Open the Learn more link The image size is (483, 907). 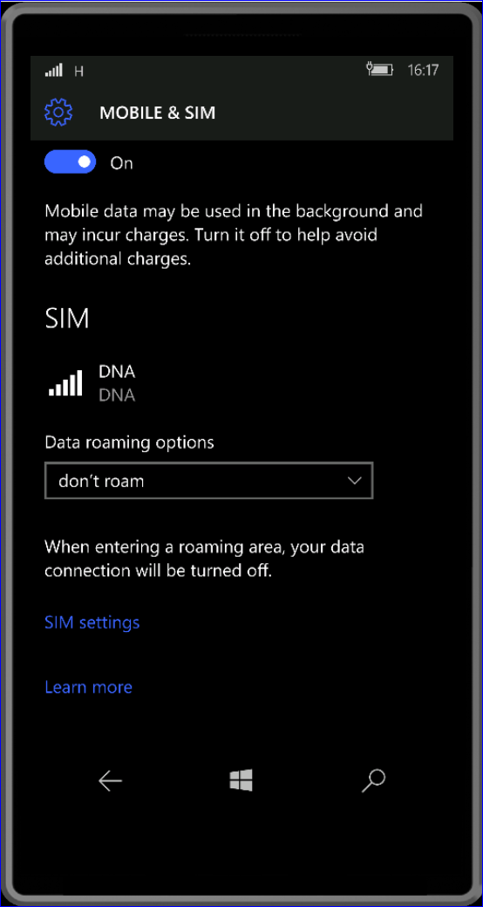click(x=88, y=687)
